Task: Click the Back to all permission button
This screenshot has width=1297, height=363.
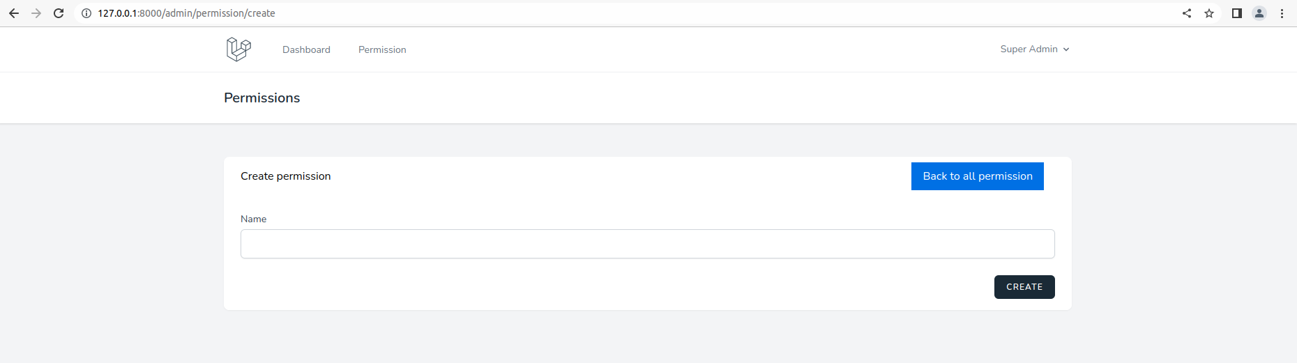Action: pyautogui.click(x=977, y=176)
